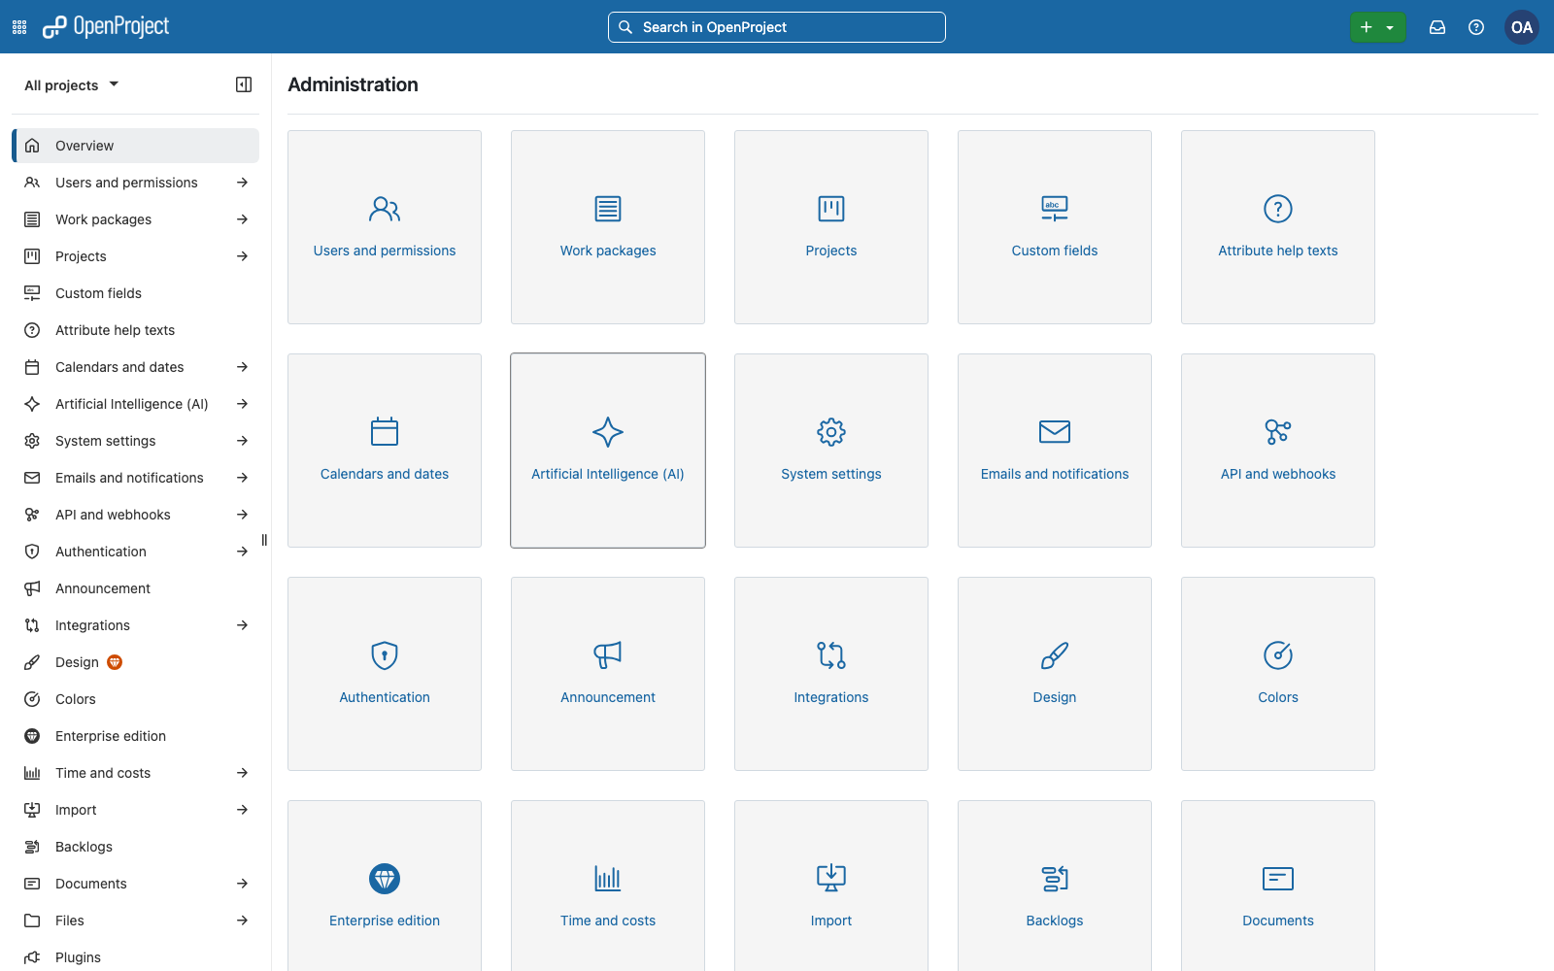Click the Design enterprise badge icon
The width and height of the screenshot is (1554, 971).
[115, 662]
